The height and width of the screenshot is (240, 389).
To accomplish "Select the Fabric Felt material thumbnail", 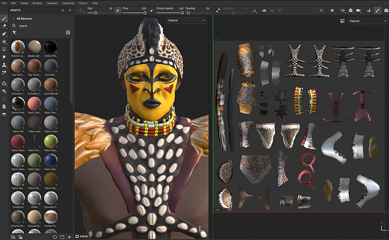I will (x=18, y=123).
